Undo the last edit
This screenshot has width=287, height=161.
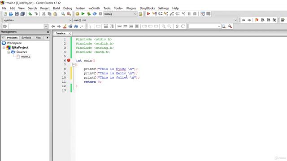pyautogui.click(x=30, y=14)
